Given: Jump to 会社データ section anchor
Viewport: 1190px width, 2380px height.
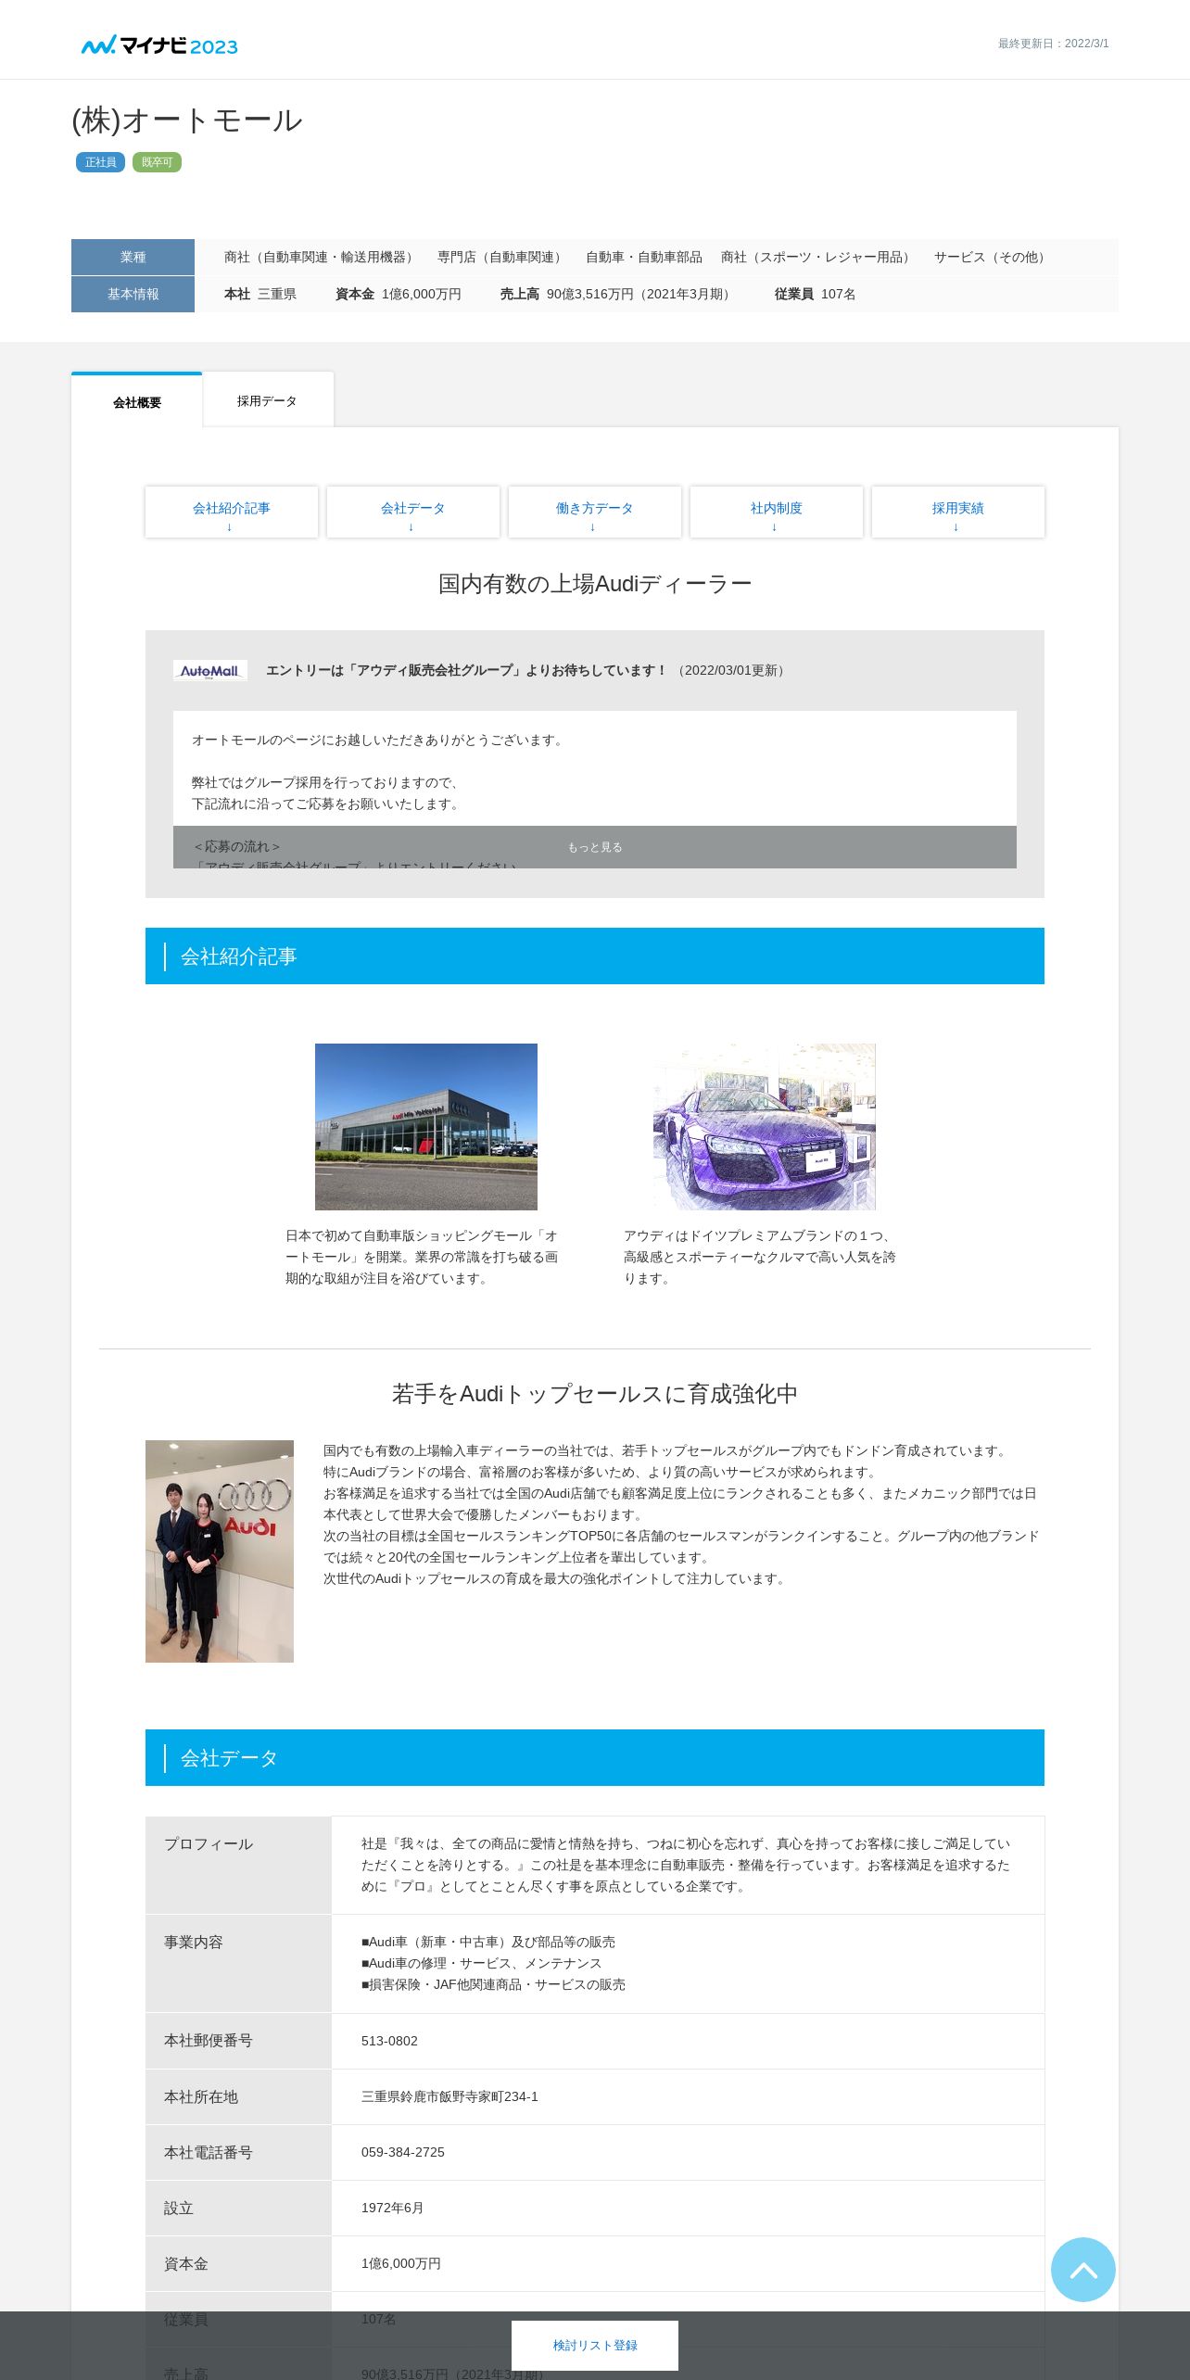Looking at the screenshot, I should pyautogui.click(x=413, y=512).
